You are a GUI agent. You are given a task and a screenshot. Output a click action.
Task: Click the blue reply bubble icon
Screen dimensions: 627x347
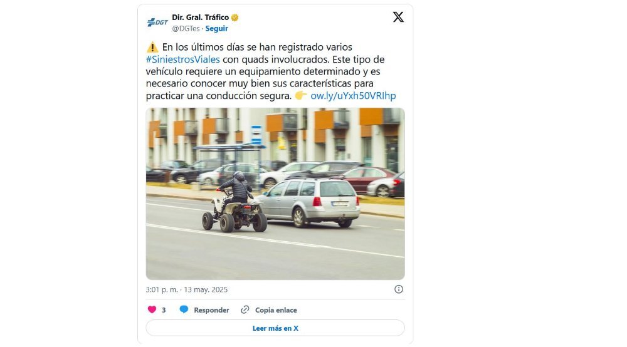pos(184,309)
